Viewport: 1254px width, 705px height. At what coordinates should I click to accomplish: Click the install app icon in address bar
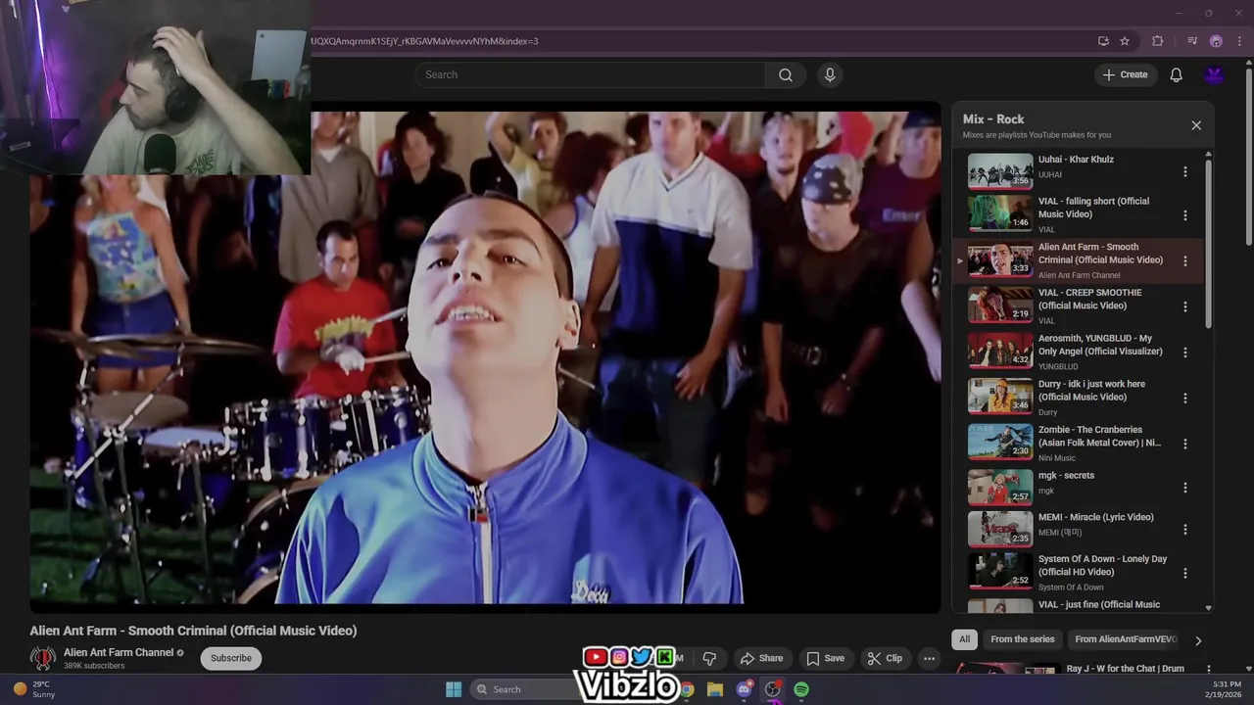coord(1103,41)
